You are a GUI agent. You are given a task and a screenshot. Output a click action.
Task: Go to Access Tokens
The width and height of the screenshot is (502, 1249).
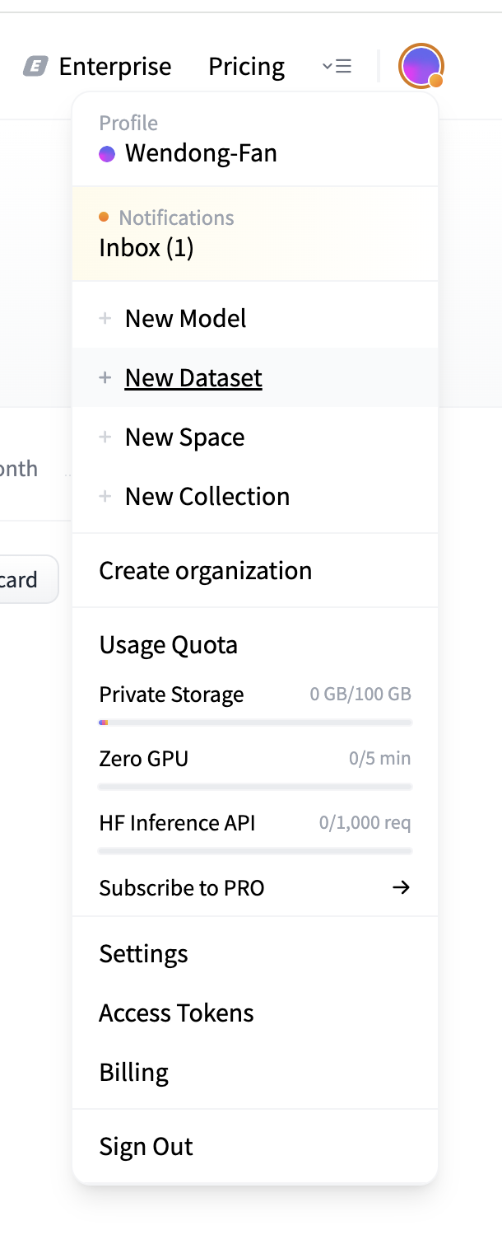pyautogui.click(x=177, y=1013)
